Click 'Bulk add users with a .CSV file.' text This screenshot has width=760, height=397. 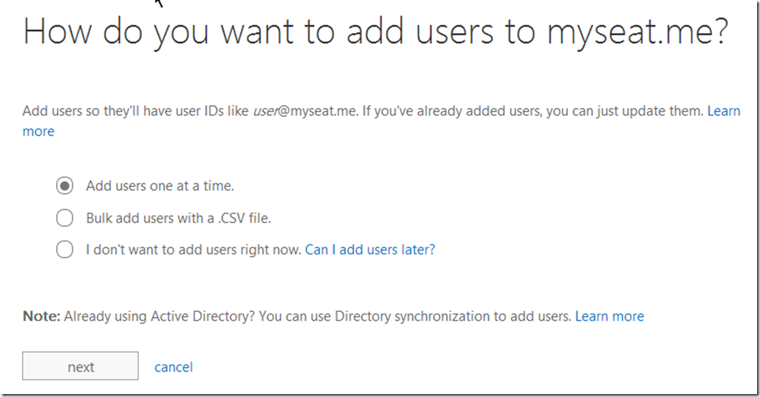pos(178,218)
